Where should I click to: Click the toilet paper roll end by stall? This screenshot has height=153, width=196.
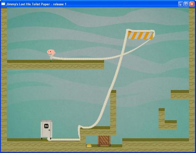[49, 139]
